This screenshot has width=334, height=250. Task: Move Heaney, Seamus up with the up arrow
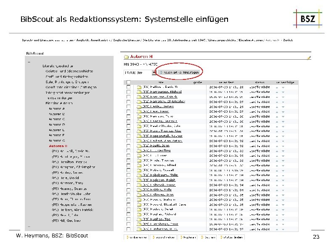277,121
